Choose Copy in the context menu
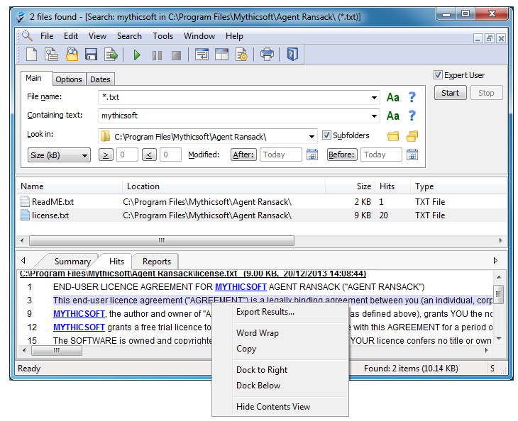The image size is (518, 421). point(246,349)
